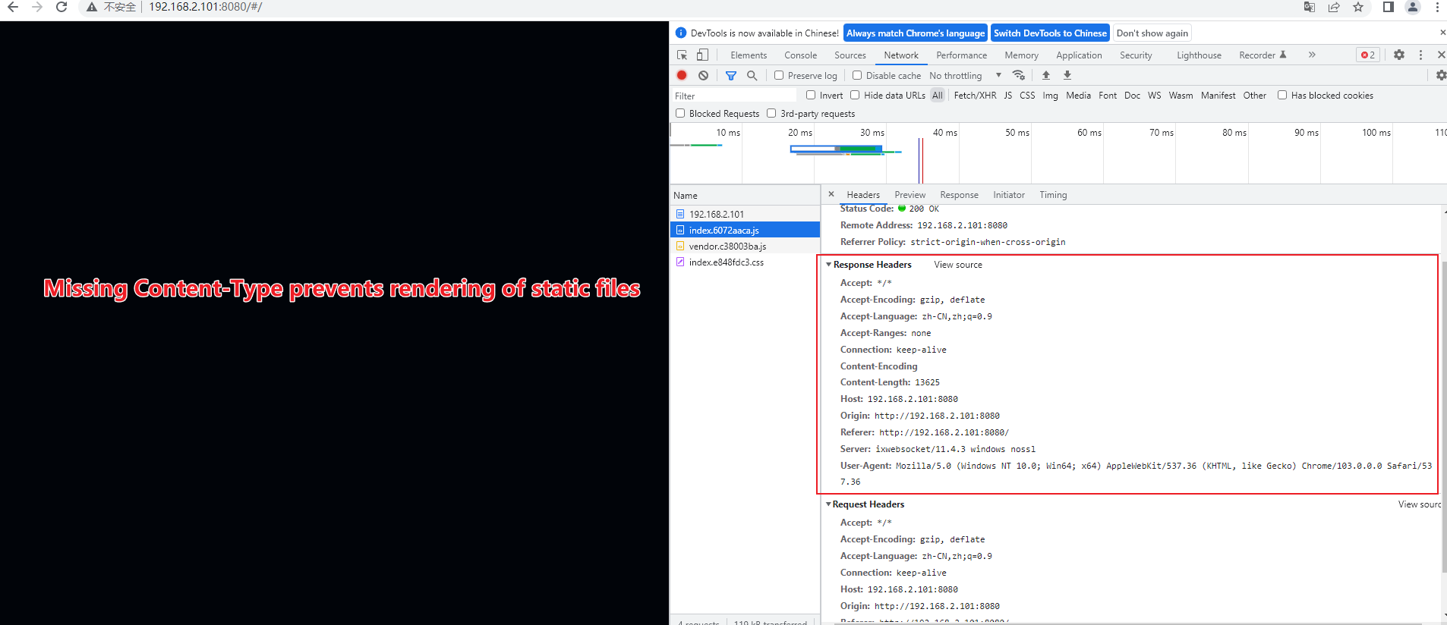1447x625 pixels.
Task: Click the not-secure warning icon
Action: pyautogui.click(x=92, y=7)
